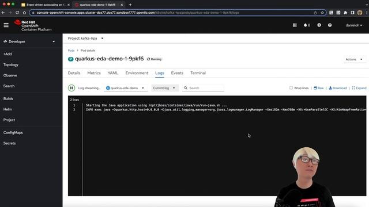Open Builds in the sidebar
The width and height of the screenshot is (369, 207).
8,98
